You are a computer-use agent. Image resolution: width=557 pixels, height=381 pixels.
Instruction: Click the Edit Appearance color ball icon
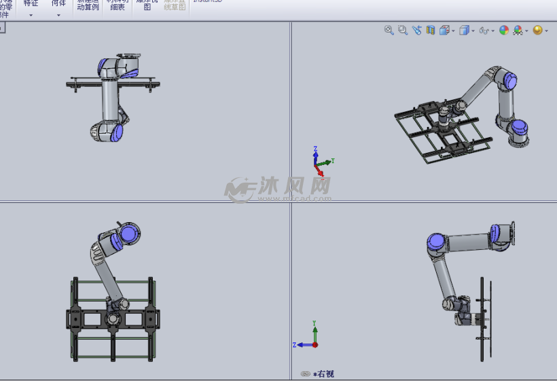click(504, 30)
